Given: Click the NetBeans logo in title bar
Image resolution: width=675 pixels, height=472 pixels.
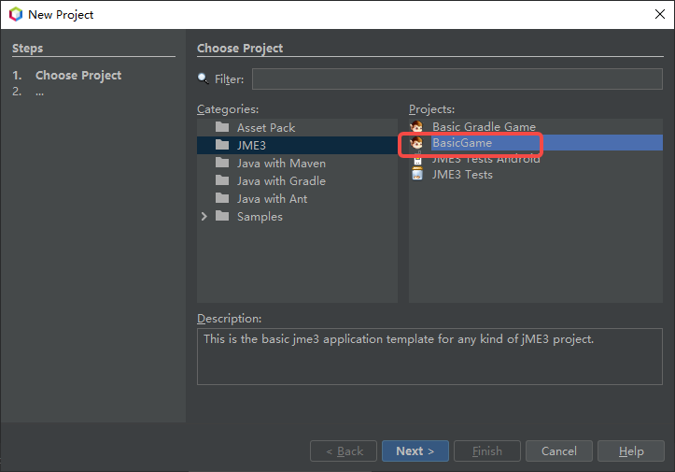Looking at the screenshot, I should [15, 14].
